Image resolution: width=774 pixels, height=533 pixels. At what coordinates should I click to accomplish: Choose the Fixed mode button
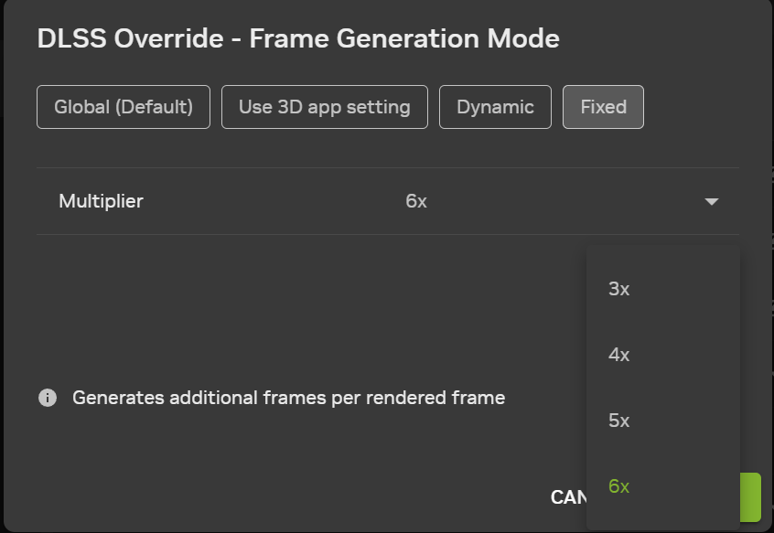tap(603, 107)
